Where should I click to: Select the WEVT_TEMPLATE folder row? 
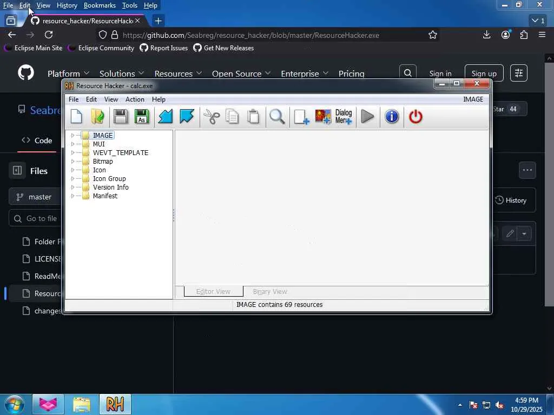(x=121, y=152)
